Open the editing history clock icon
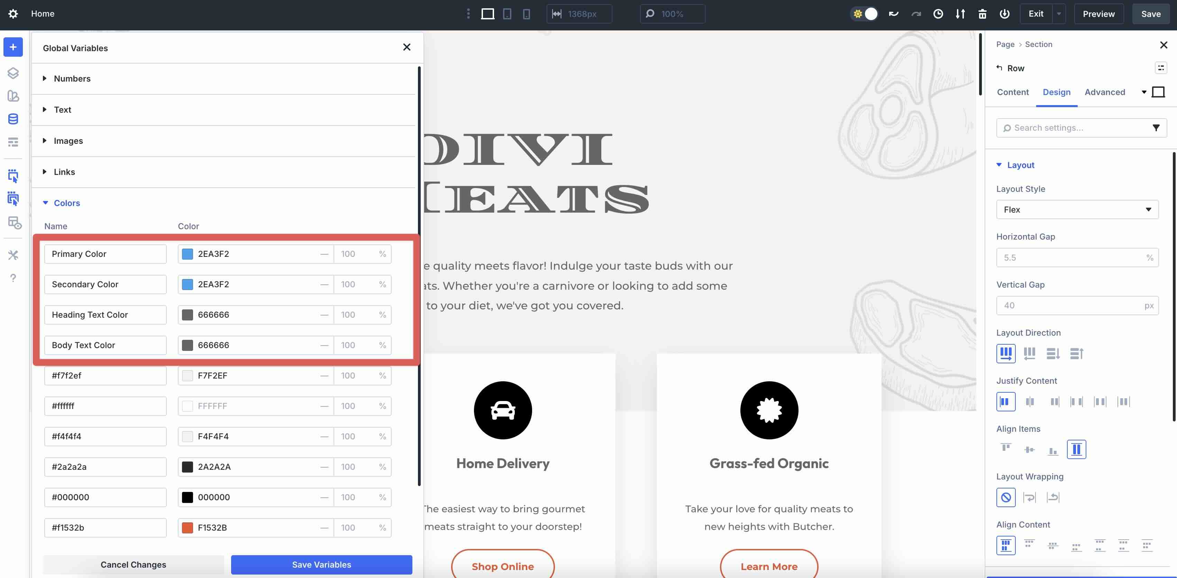This screenshot has width=1177, height=578. pyautogui.click(x=939, y=14)
